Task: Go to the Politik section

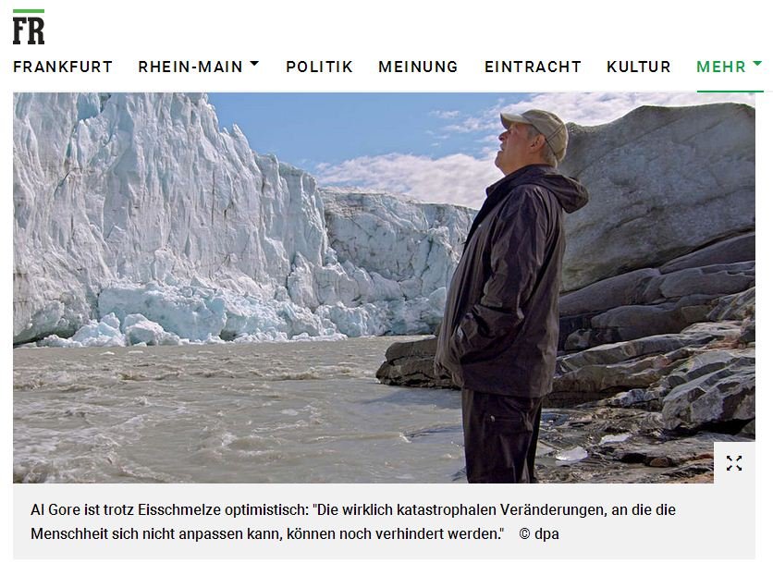Action: pyautogui.click(x=319, y=67)
